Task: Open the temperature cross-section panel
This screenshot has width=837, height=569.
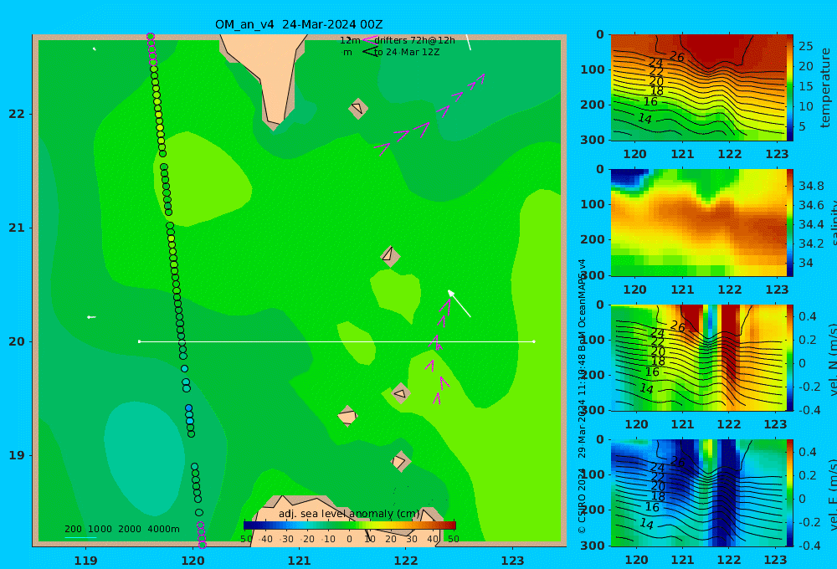Action: coord(699,88)
